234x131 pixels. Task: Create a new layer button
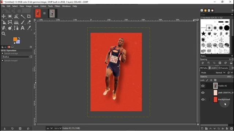[202, 128]
